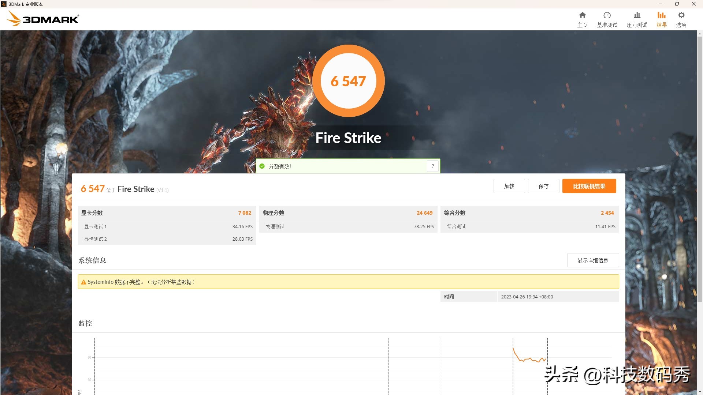The height and width of the screenshot is (395, 703).
Task: Click the question mark help button
Action: [x=433, y=166]
